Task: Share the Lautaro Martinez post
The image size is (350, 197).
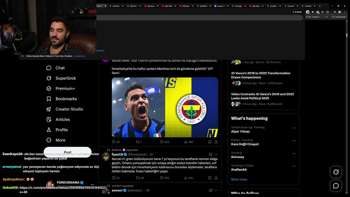Action: click(216, 142)
